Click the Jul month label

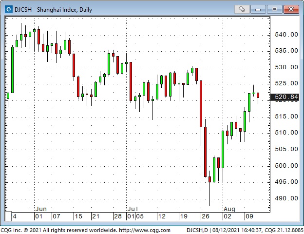(133, 209)
